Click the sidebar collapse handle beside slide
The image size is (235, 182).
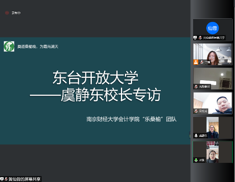[x=190, y=135]
